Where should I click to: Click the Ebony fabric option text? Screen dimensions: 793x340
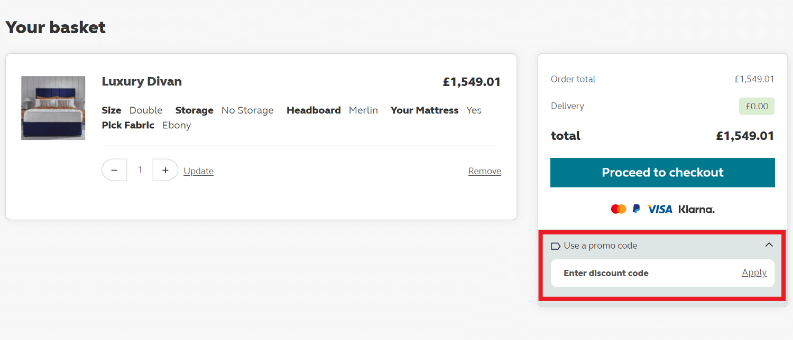click(177, 125)
